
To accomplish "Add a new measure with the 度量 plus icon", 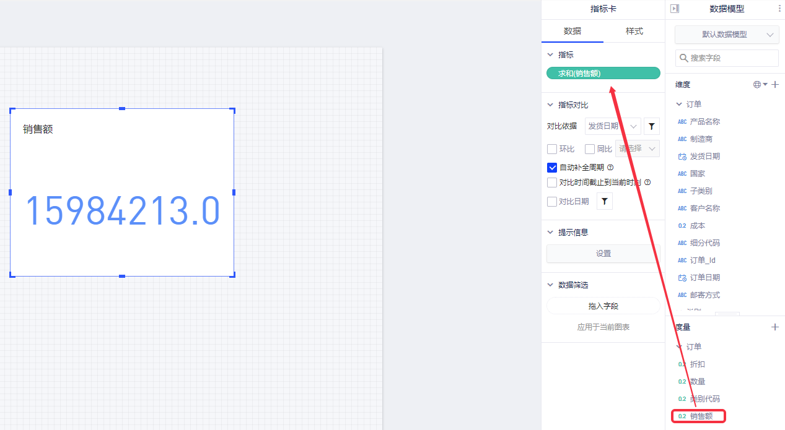I will [775, 327].
